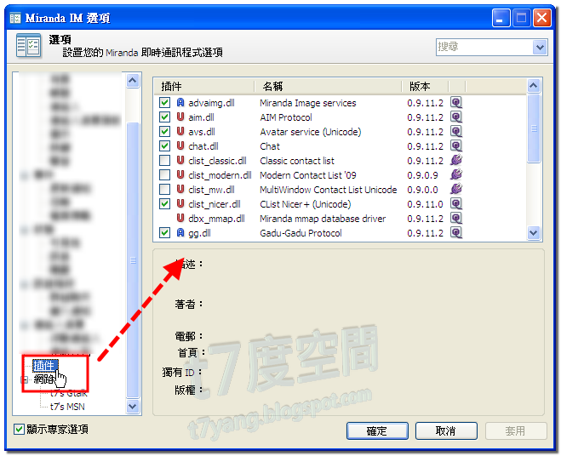Select the Miranda mmap database driver text
561x456 pixels.
click(x=323, y=219)
